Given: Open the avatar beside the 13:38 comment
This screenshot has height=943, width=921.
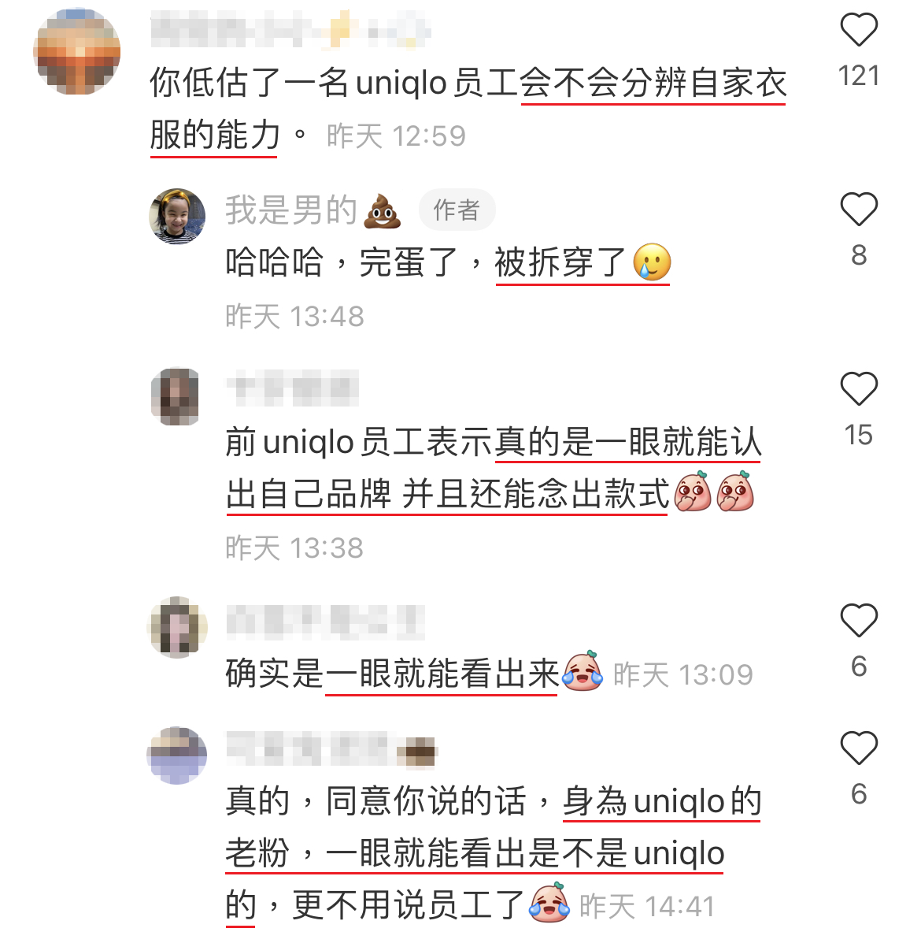Looking at the screenshot, I should [x=176, y=397].
